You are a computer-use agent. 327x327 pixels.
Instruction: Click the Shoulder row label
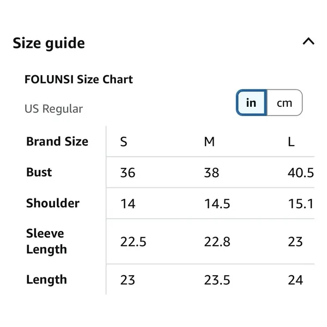tap(53, 203)
